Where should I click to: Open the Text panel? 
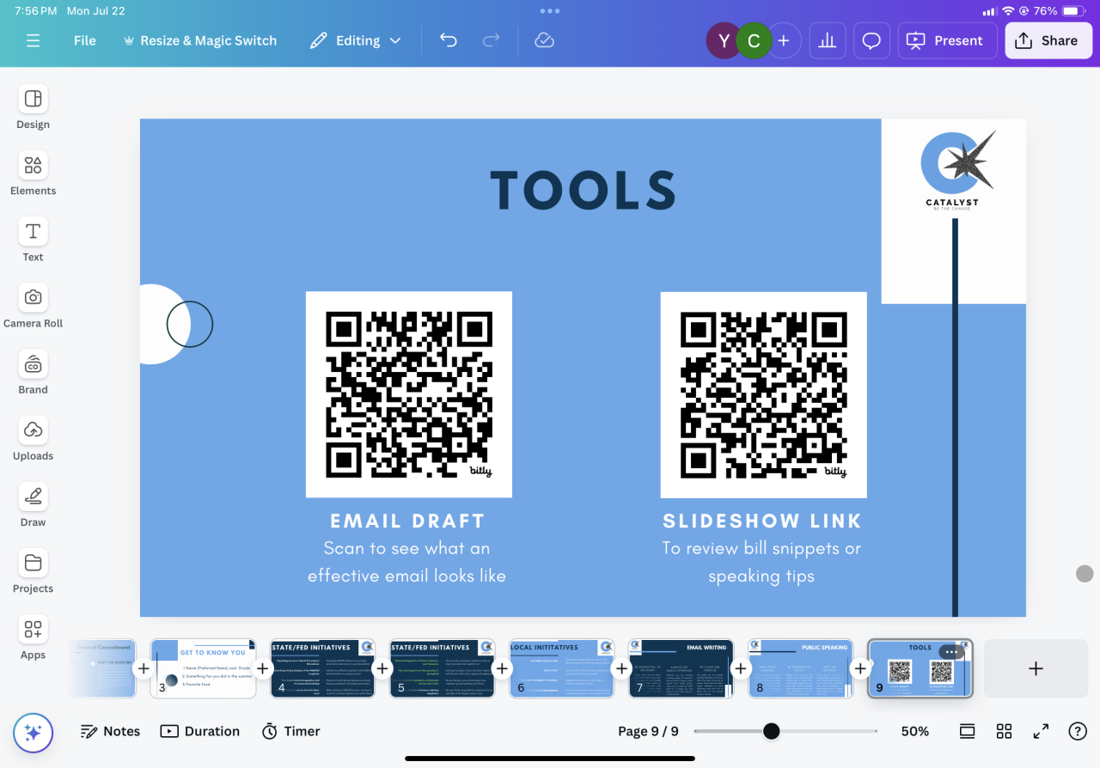33,241
